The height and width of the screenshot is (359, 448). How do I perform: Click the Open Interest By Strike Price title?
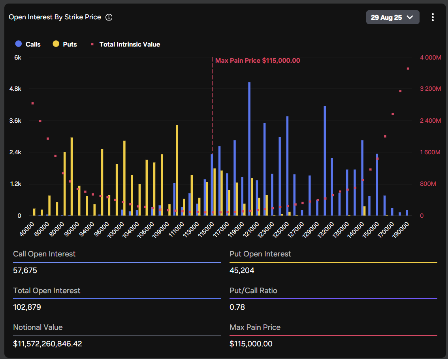[x=55, y=17]
